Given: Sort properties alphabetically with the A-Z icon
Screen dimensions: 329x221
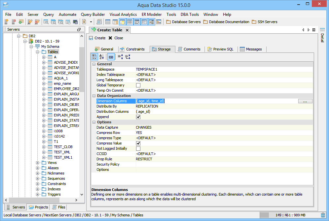Looking at the screenshot, I should (x=102, y=57).
